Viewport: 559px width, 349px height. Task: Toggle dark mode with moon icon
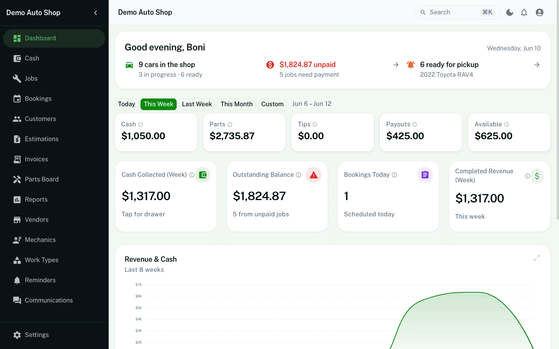tap(510, 12)
